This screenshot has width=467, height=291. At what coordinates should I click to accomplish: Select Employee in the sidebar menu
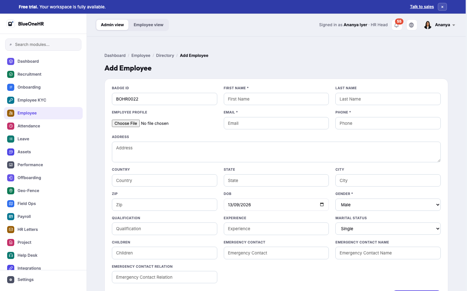(43, 113)
